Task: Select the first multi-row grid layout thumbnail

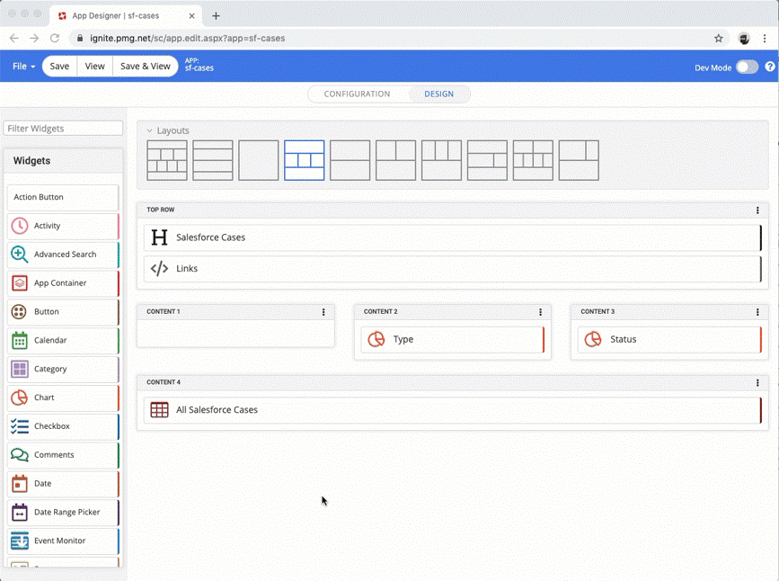Action: tap(167, 160)
